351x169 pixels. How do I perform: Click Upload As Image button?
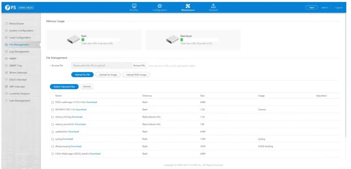[x=108, y=75]
